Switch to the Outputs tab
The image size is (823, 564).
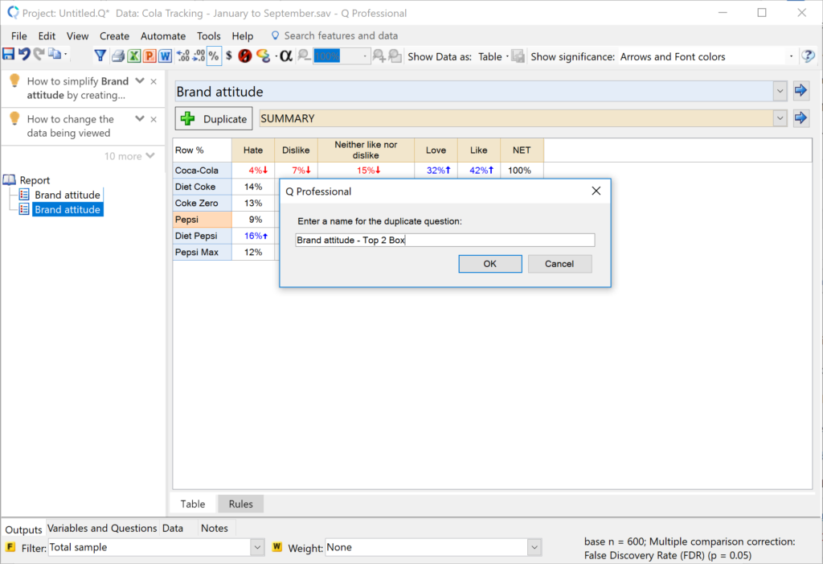pyautogui.click(x=23, y=529)
